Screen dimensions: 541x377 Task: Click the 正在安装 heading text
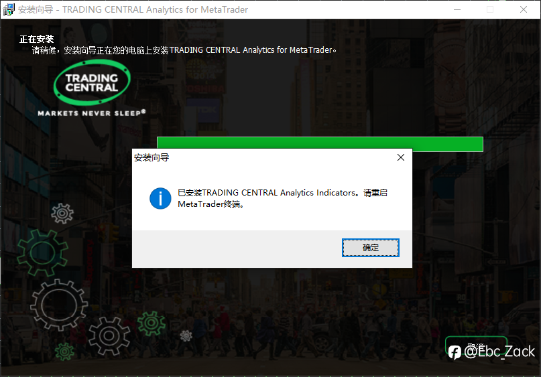(x=37, y=39)
